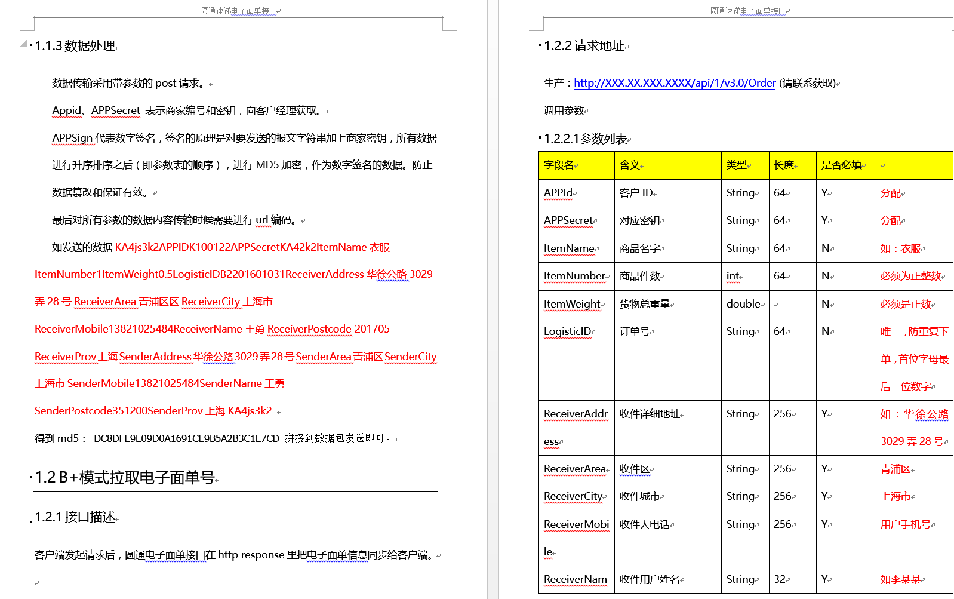Click the '对应密钥' meaning cell
Image resolution: width=954 pixels, height=599 pixels.
(668, 221)
